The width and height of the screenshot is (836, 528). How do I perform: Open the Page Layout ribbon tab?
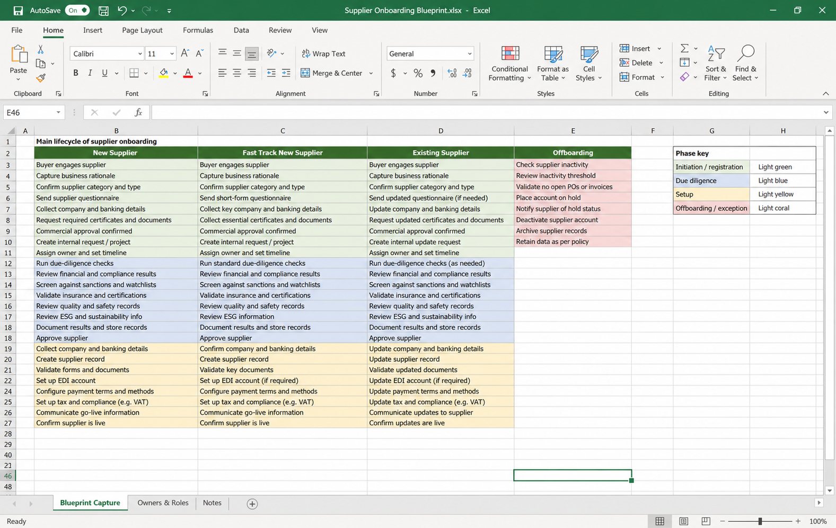point(142,30)
